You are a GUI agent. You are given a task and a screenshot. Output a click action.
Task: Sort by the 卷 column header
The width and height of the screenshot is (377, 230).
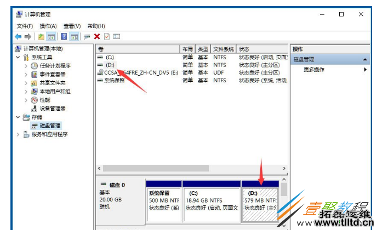click(x=138, y=49)
